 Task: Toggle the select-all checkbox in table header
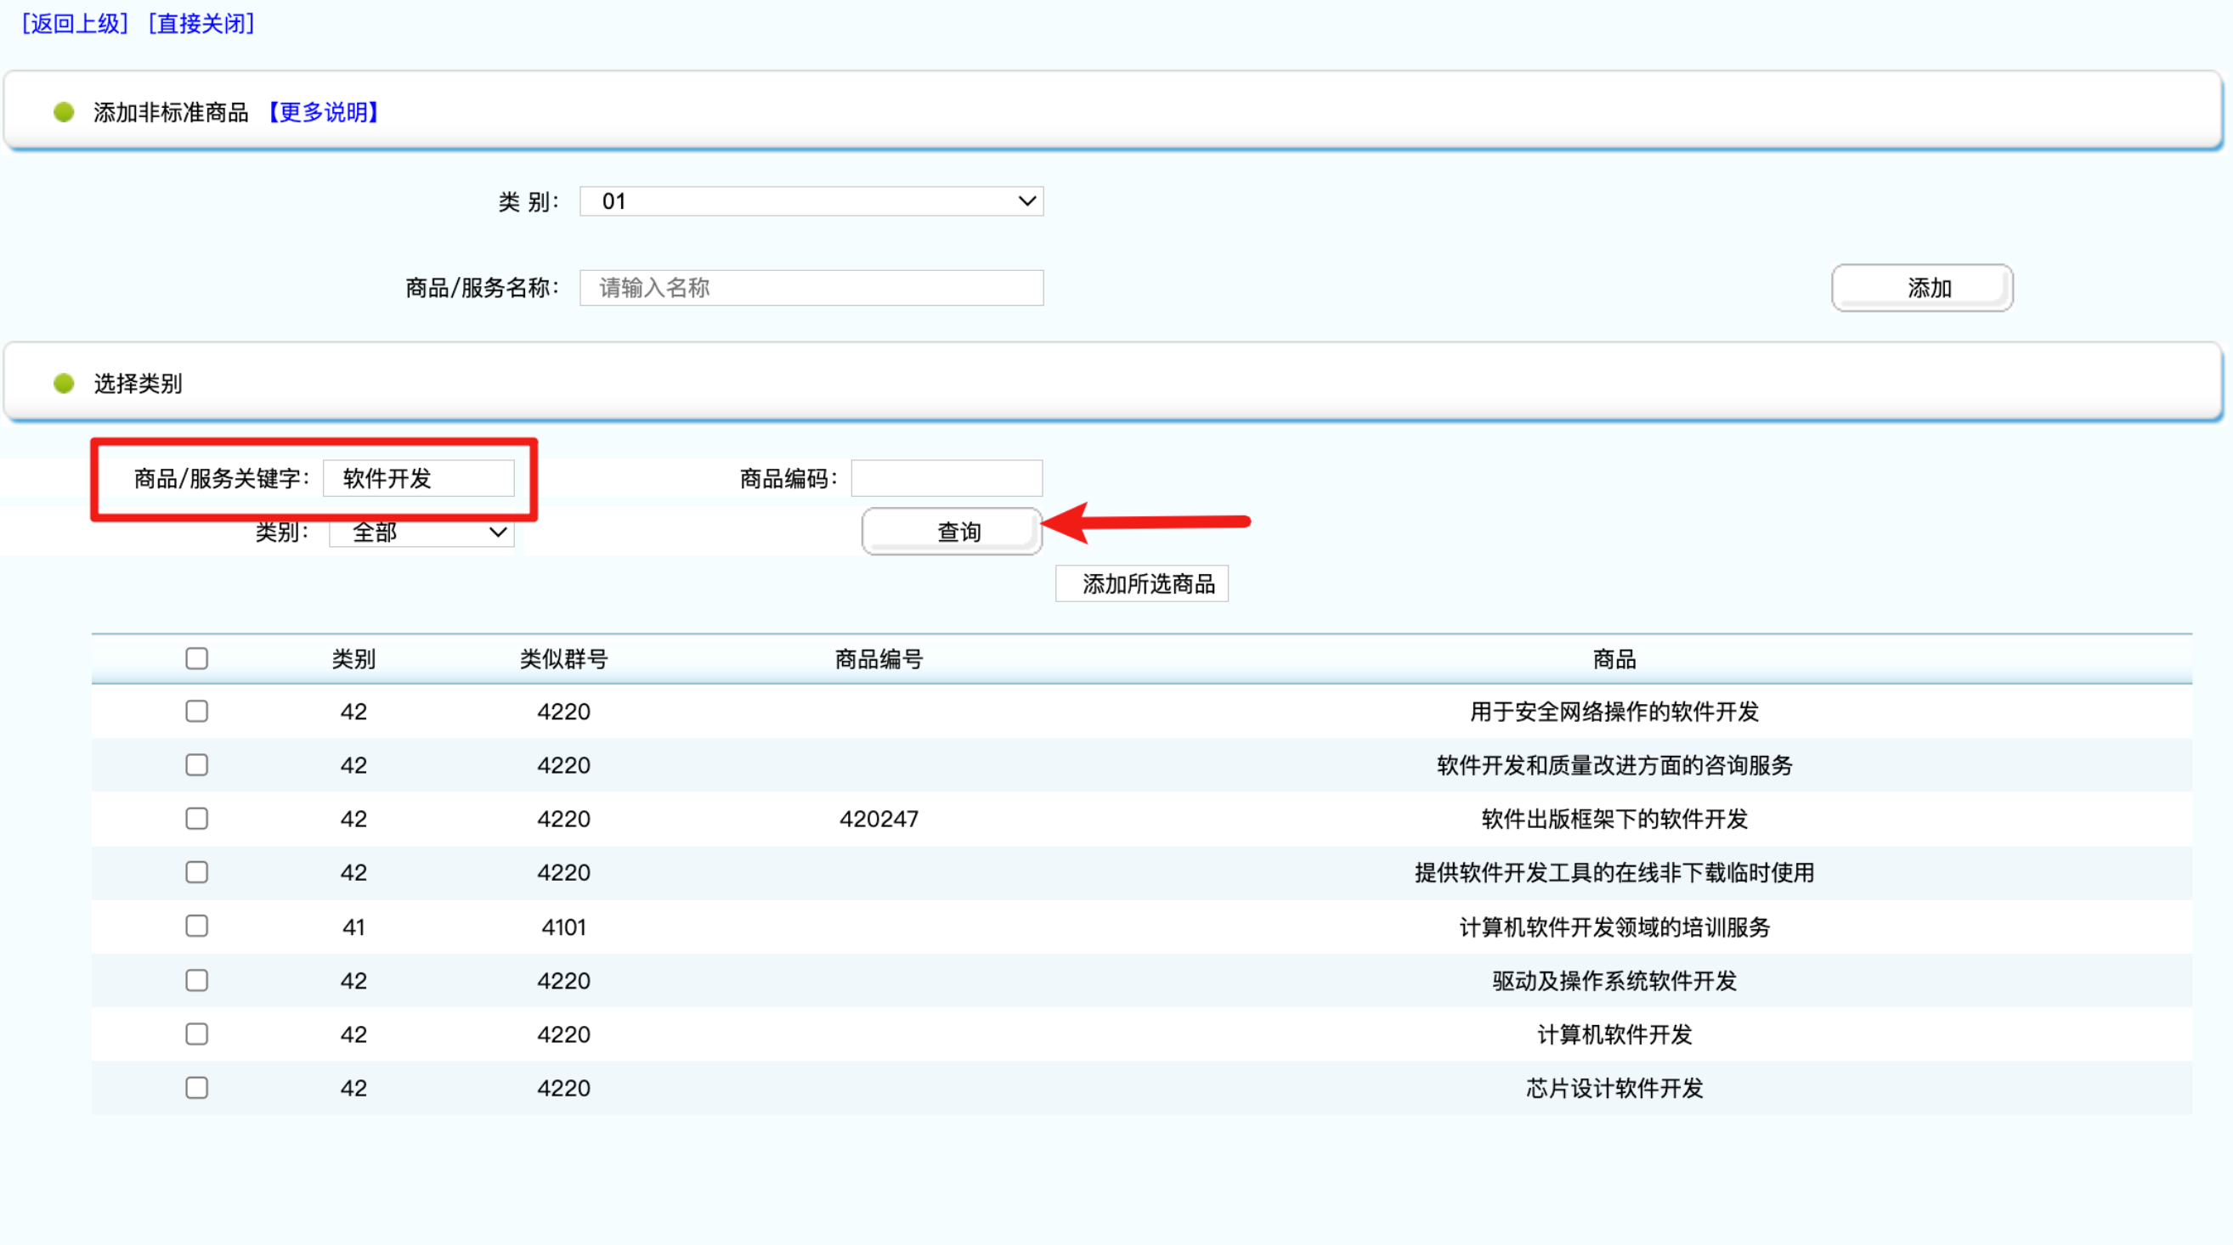click(197, 658)
